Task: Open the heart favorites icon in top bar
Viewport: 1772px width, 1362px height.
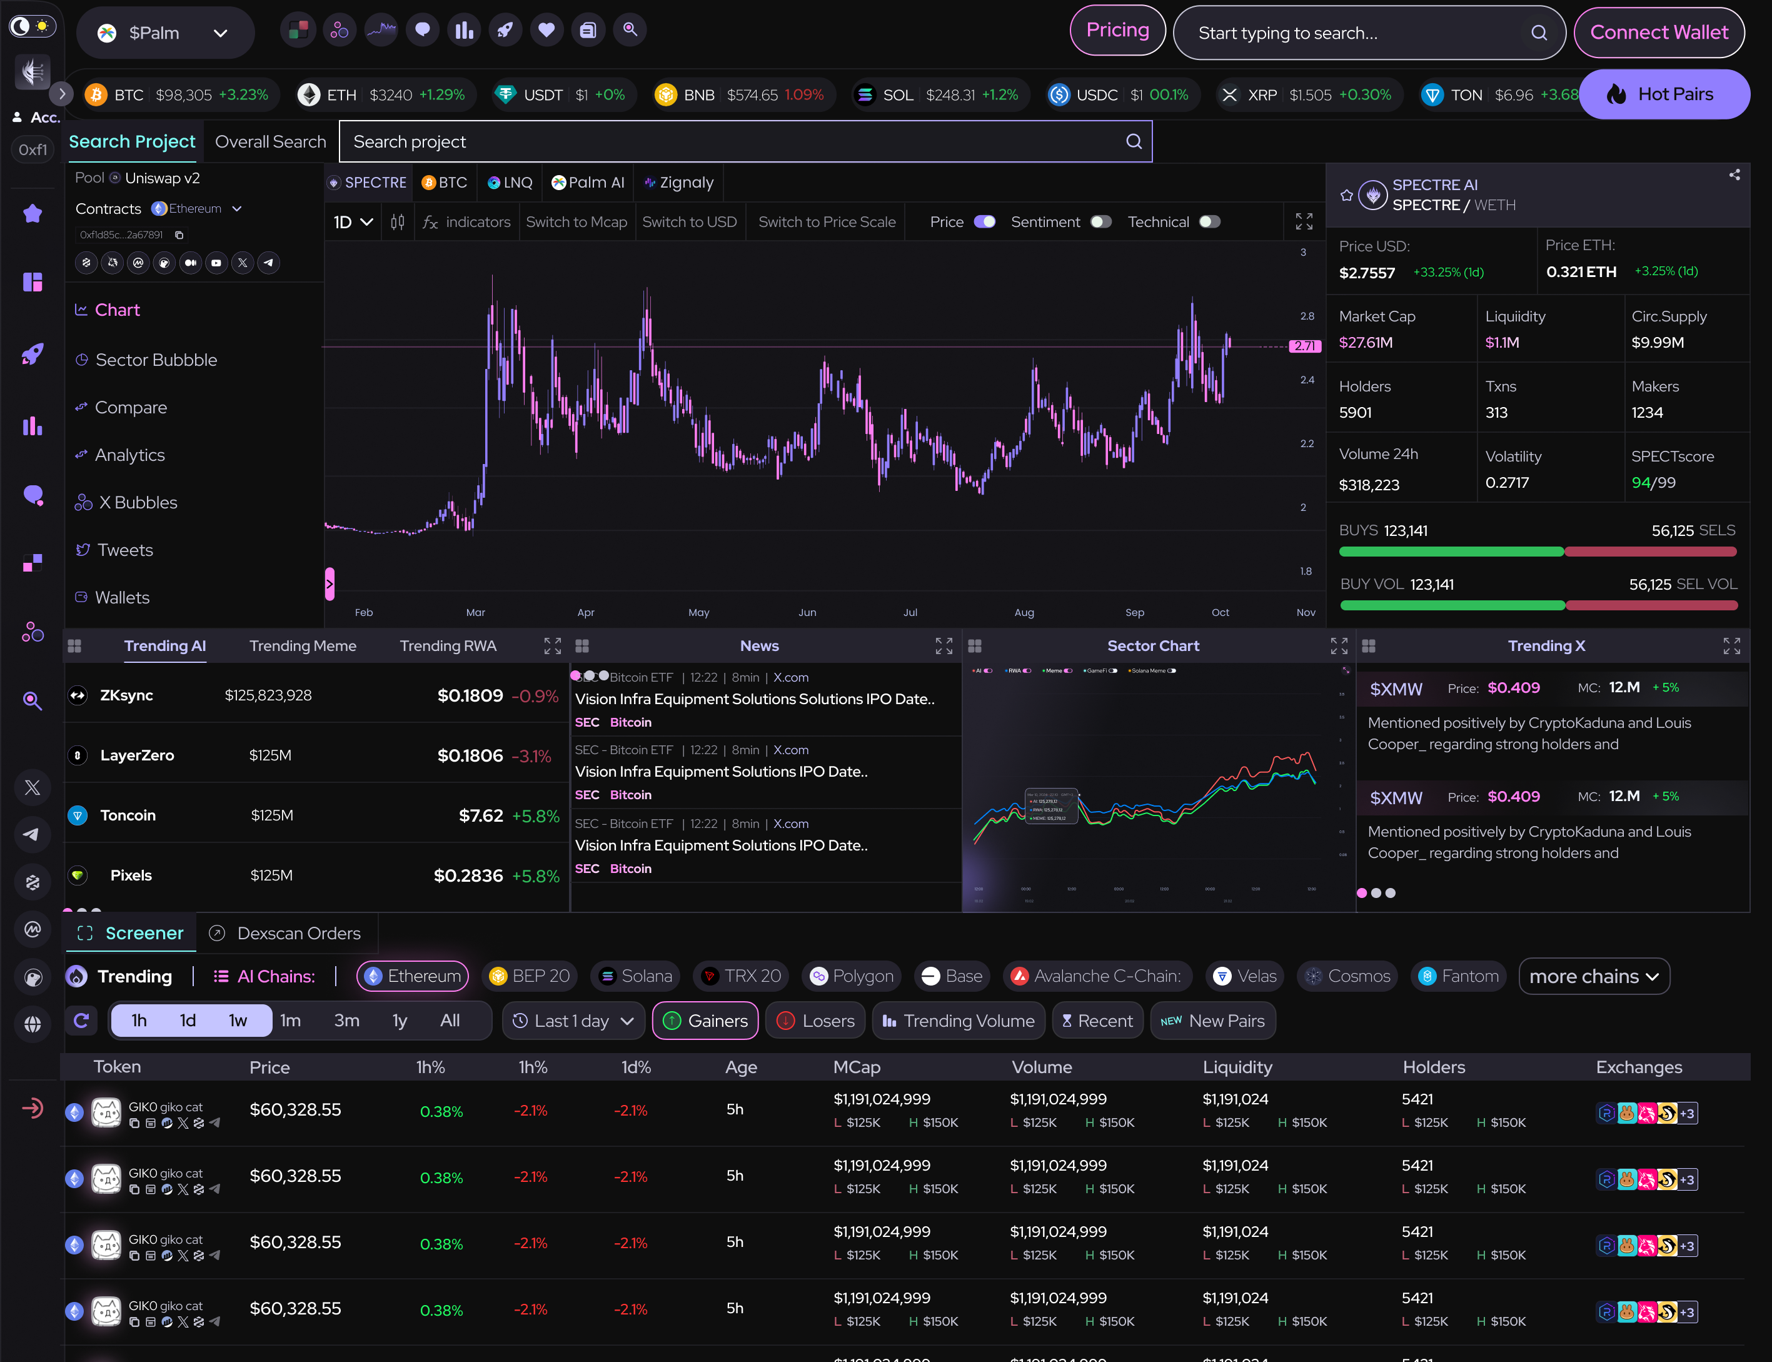Action: point(546,31)
